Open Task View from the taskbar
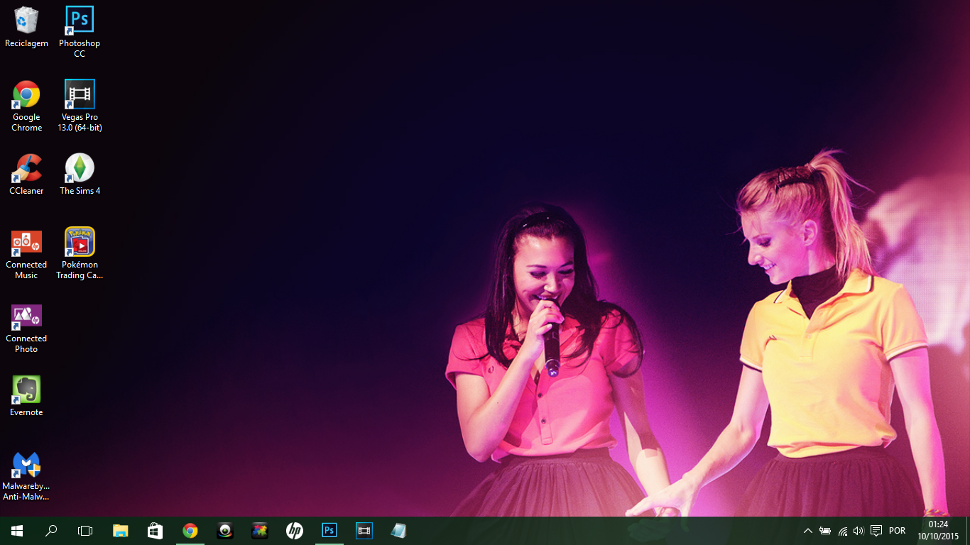The height and width of the screenshot is (545, 970). pyautogui.click(x=85, y=531)
